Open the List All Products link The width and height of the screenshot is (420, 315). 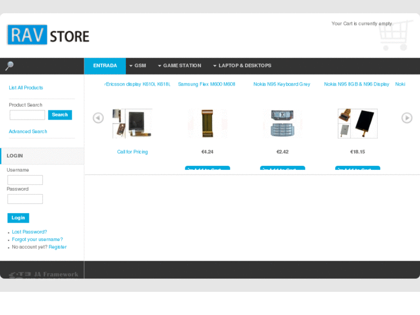tap(26, 88)
